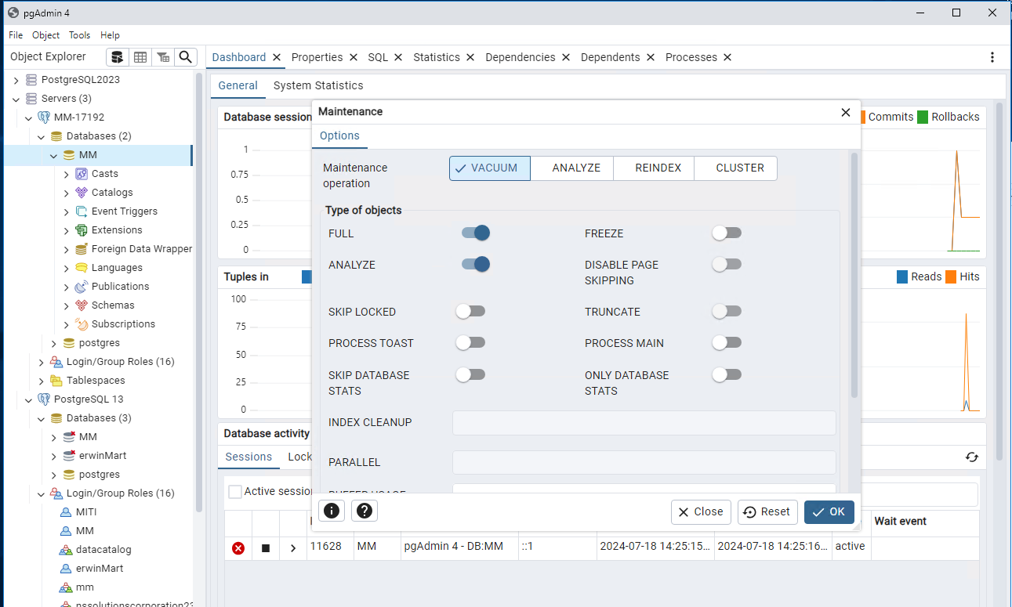The height and width of the screenshot is (607, 1012).
Task: Open the Tools menu
Action: click(x=79, y=35)
